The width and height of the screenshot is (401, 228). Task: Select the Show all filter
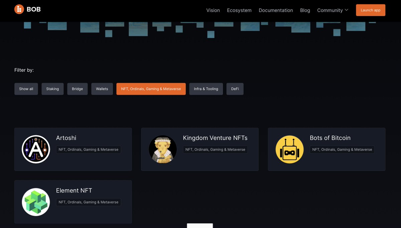pyautogui.click(x=26, y=89)
